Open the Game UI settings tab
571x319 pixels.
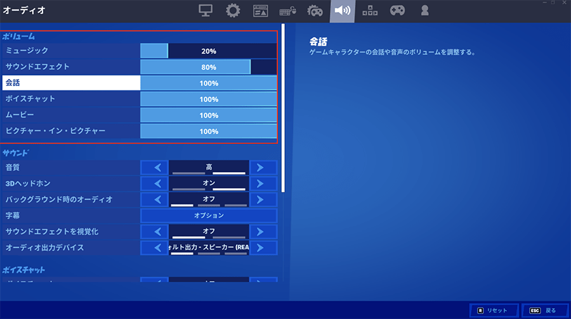coord(260,11)
